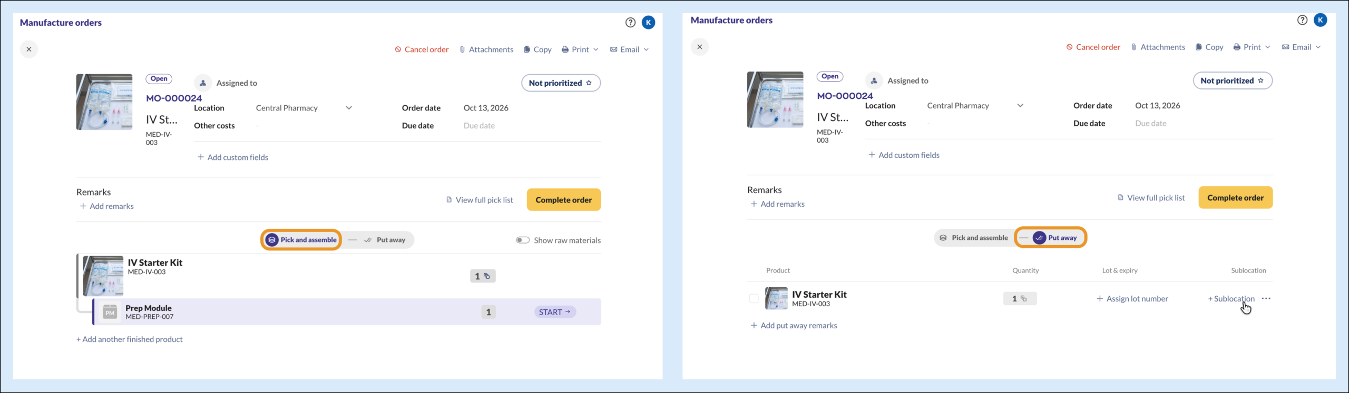The image size is (1349, 393).
Task: Click Copy in left panel toolbar
Action: click(537, 49)
